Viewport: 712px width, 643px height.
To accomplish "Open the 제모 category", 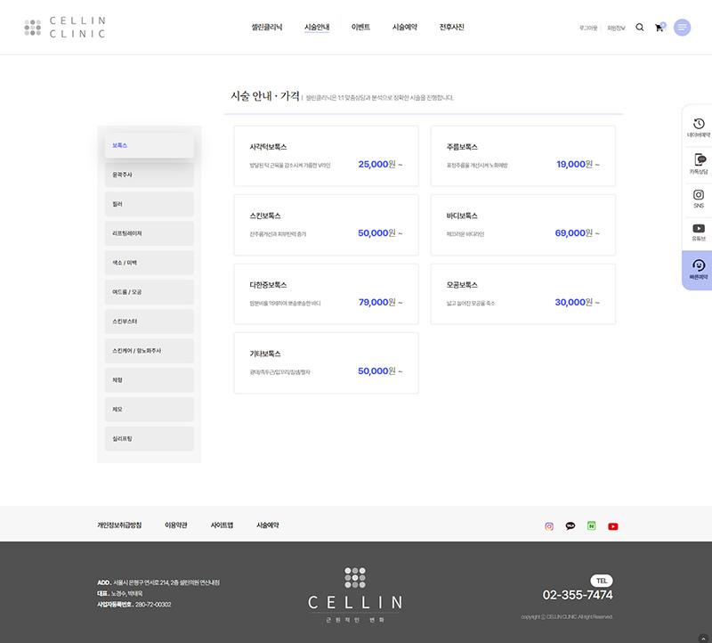I will click(150, 410).
